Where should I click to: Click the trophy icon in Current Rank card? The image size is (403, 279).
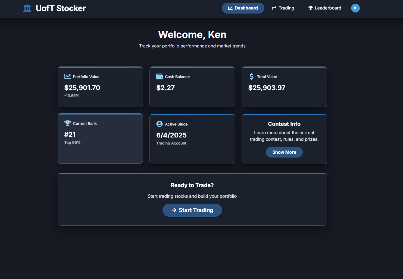coord(67,123)
